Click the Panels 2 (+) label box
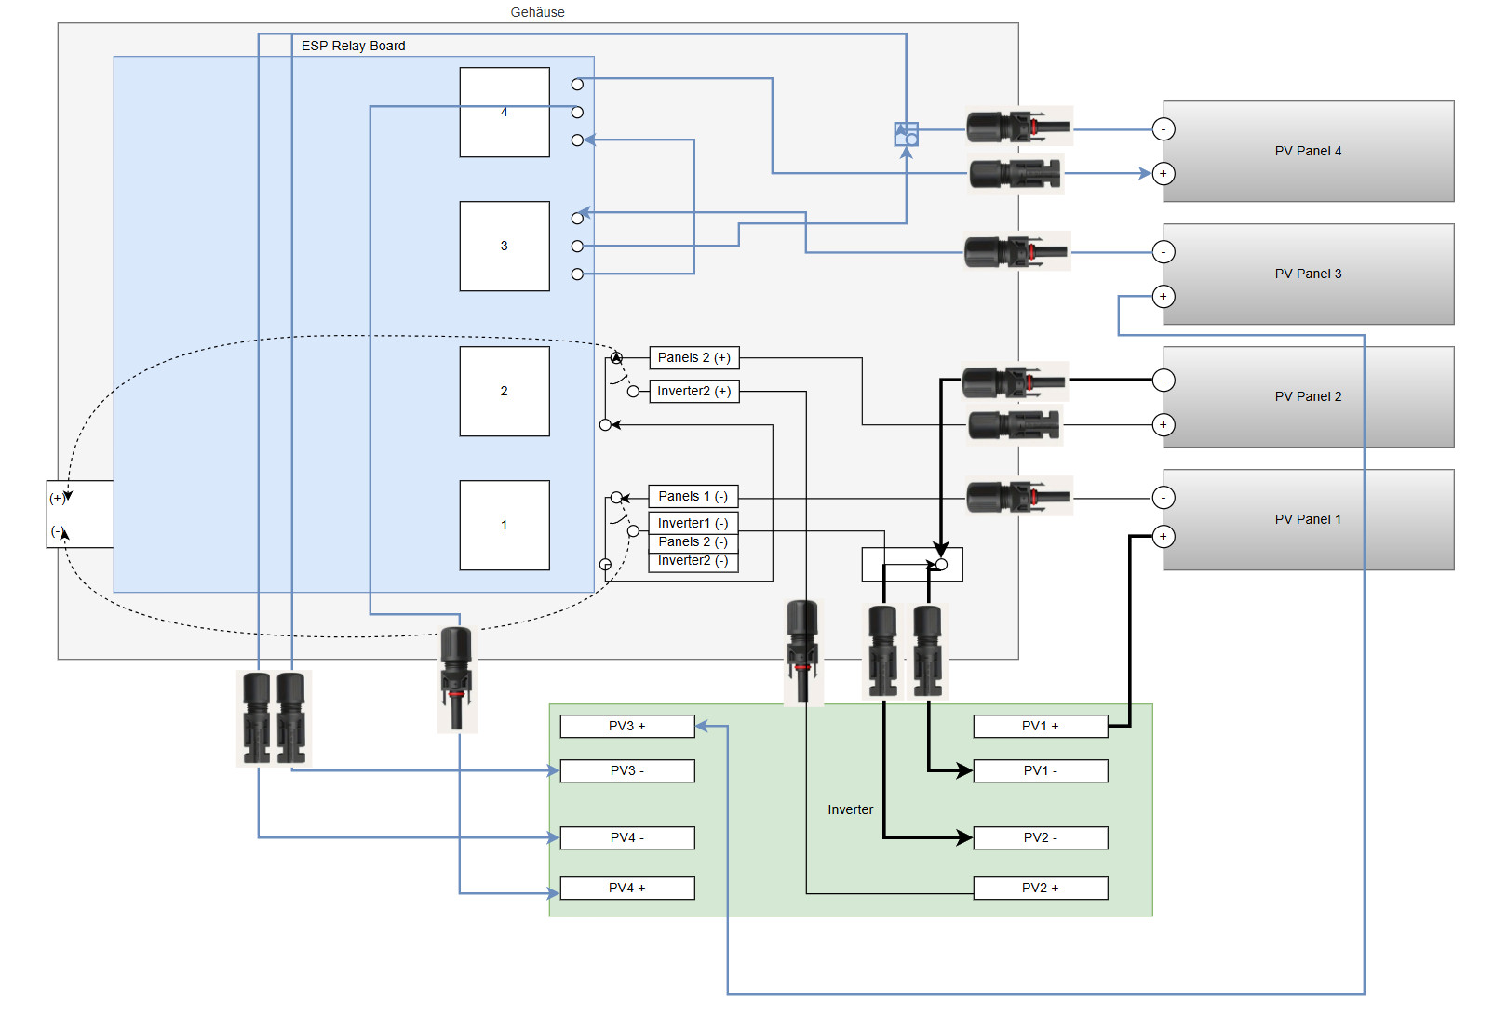The height and width of the screenshot is (1016, 1507). 693,358
